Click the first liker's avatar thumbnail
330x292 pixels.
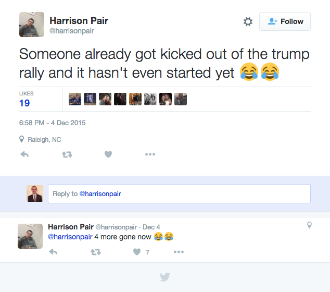[75, 99]
